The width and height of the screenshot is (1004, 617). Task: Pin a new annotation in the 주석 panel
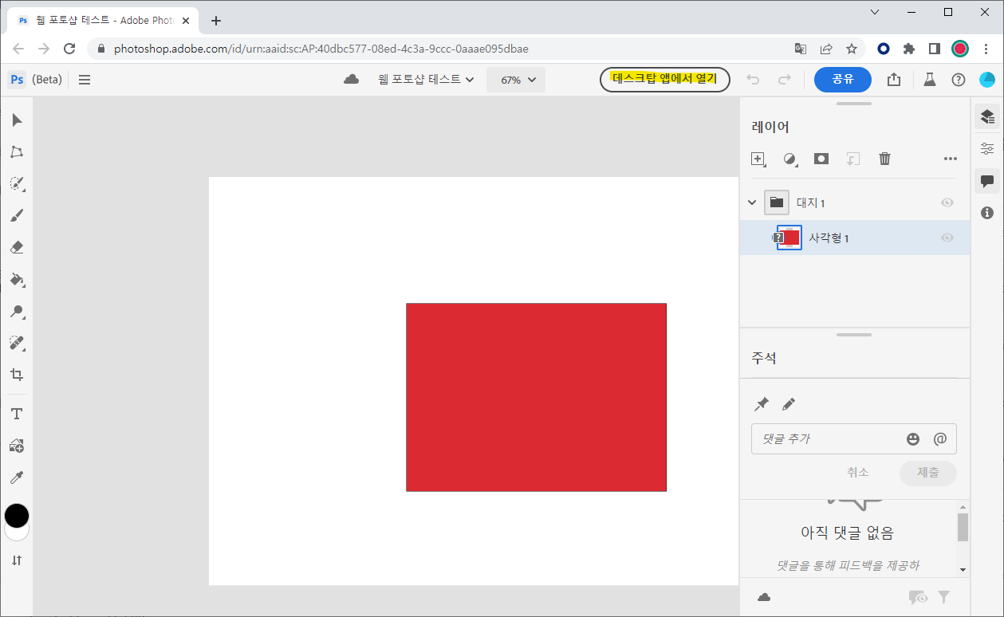(761, 403)
